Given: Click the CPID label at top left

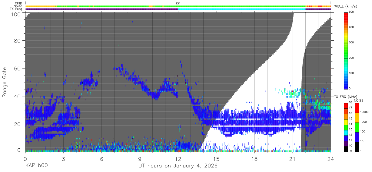Looking at the screenshot, I should [x=18, y=3].
